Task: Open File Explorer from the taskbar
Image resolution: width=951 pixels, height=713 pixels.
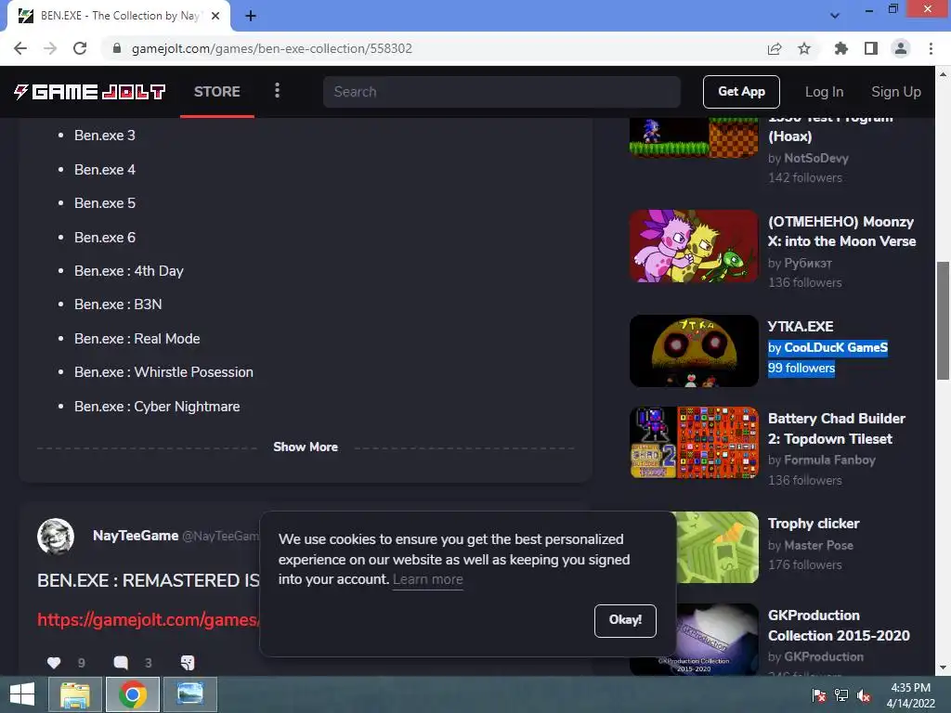Action: point(75,694)
